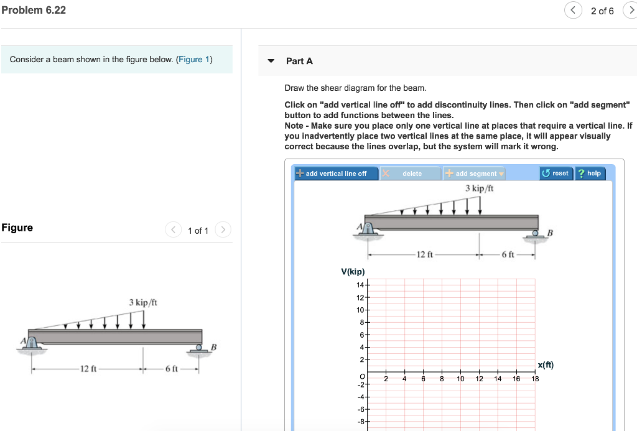Click the '3 kip/ft' label in answer diagram
Screen dimensions: 637x431
480,188
